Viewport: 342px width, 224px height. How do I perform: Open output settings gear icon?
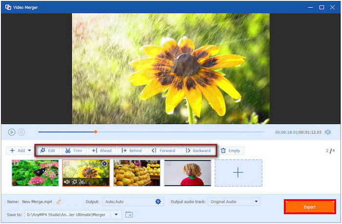coord(158,202)
